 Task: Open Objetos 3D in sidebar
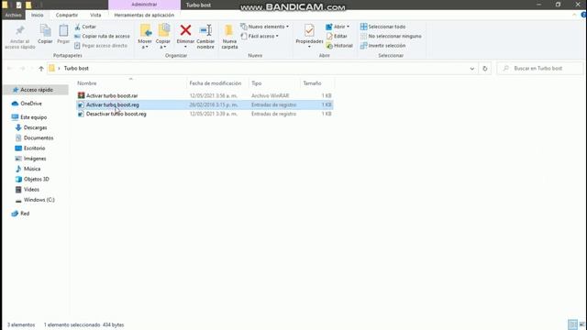36,179
